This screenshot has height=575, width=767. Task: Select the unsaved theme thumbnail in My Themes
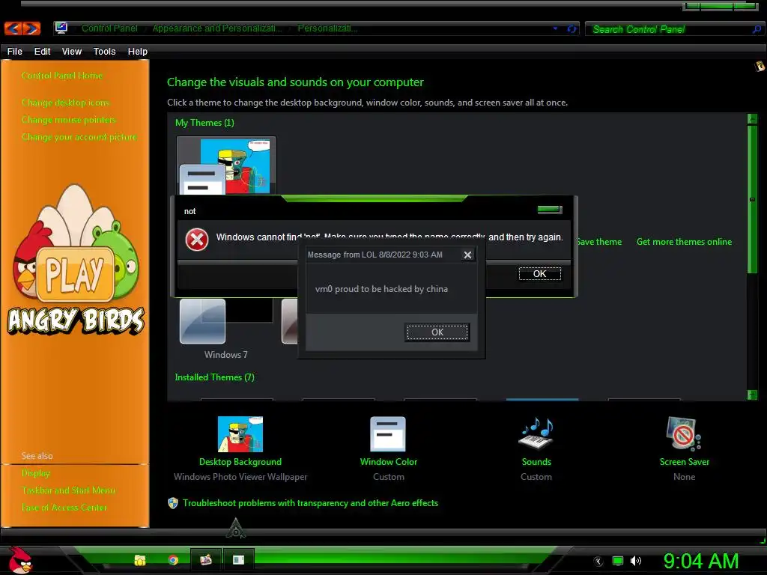[x=226, y=165]
